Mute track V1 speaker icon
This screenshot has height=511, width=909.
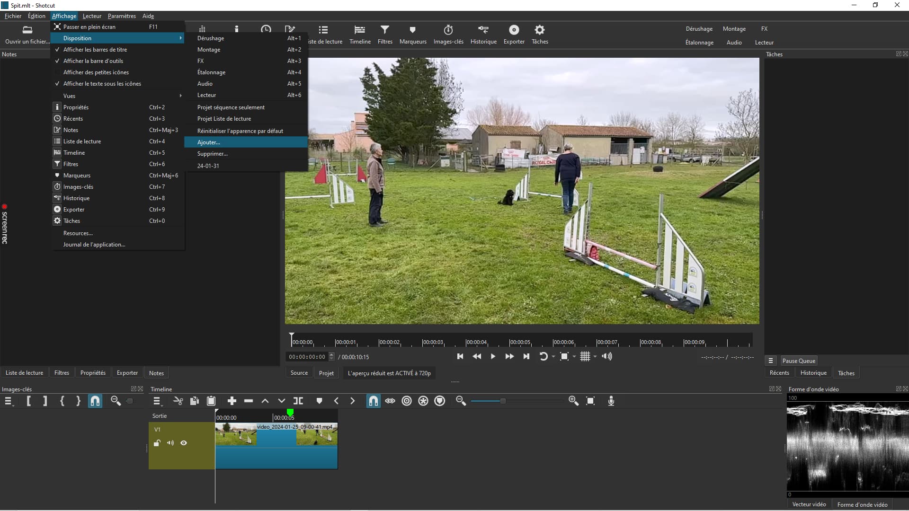click(x=170, y=443)
